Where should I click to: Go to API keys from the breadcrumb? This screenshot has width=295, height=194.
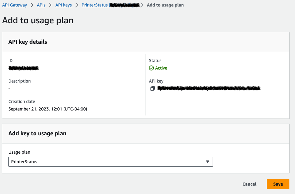(x=63, y=5)
